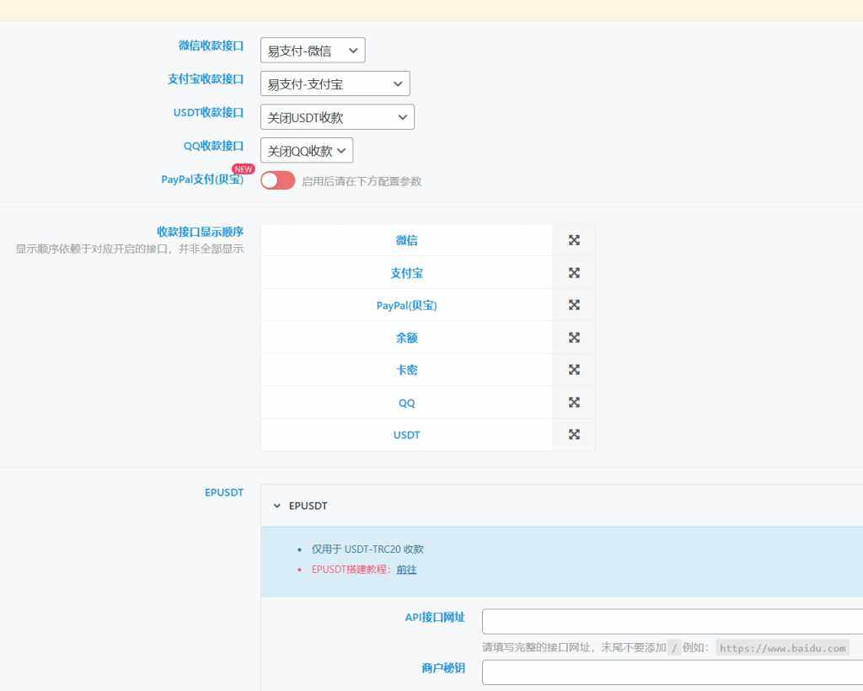This screenshot has height=691, width=863.
Task: Open the QQ收款接口 dropdown
Action: click(307, 150)
